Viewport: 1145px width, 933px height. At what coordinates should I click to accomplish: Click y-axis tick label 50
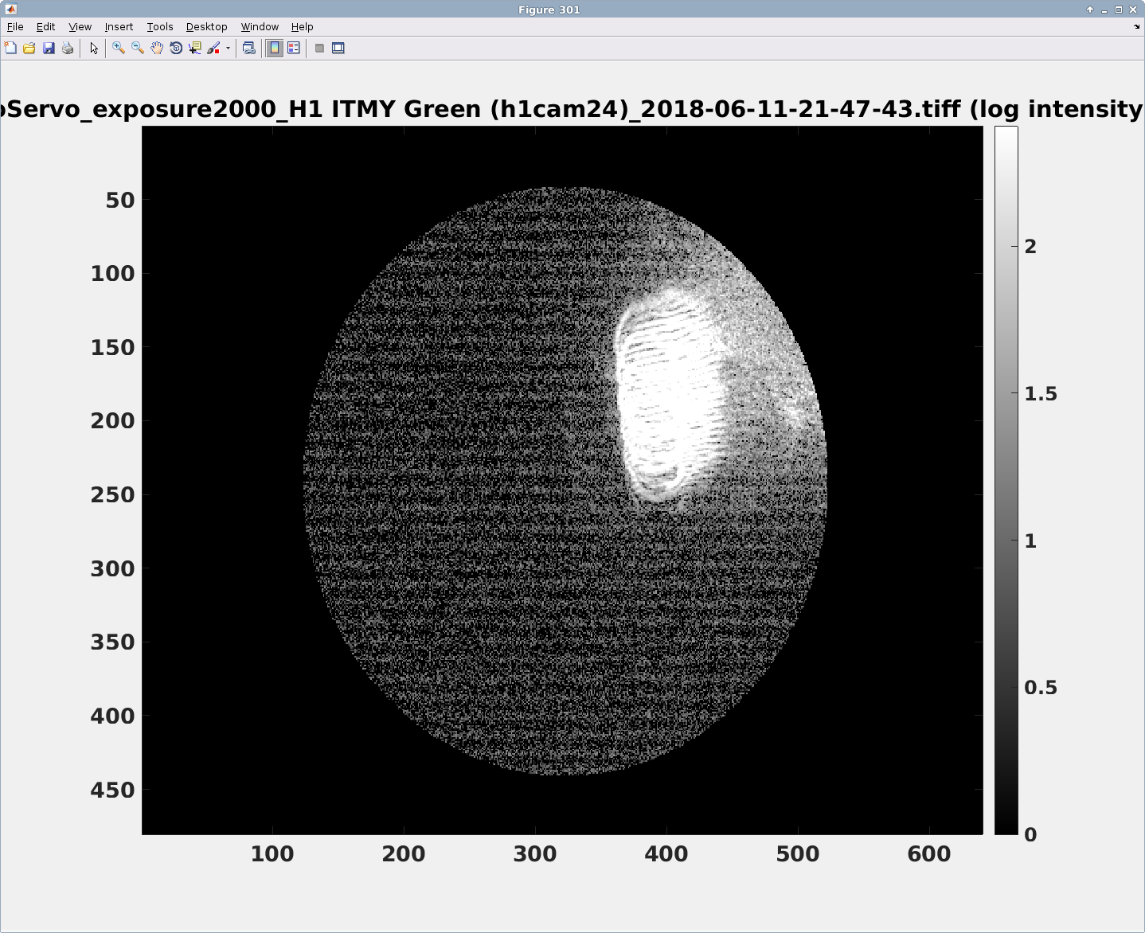pyautogui.click(x=120, y=201)
